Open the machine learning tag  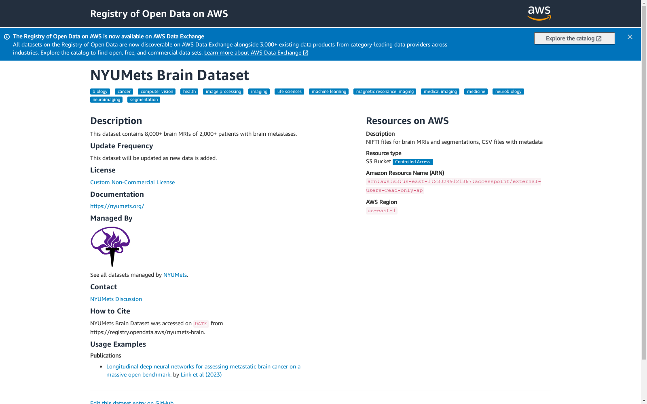click(x=329, y=92)
